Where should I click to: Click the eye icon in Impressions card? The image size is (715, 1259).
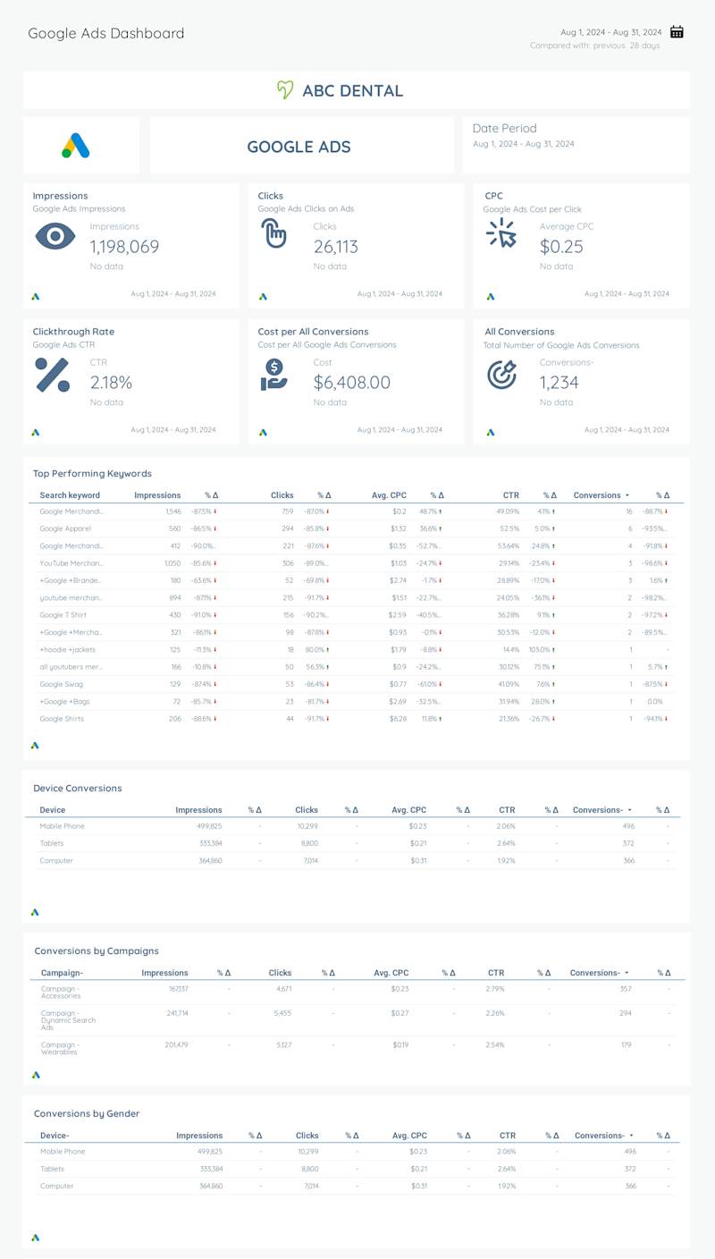(x=55, y=236)
